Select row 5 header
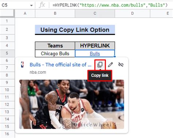The height and width of the screenshot is (138, 173). pos(7,53)
